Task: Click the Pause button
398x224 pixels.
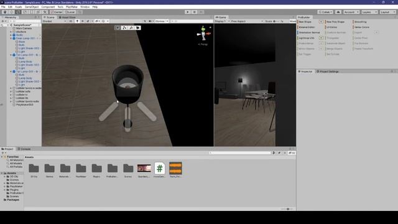Action: 195,12
